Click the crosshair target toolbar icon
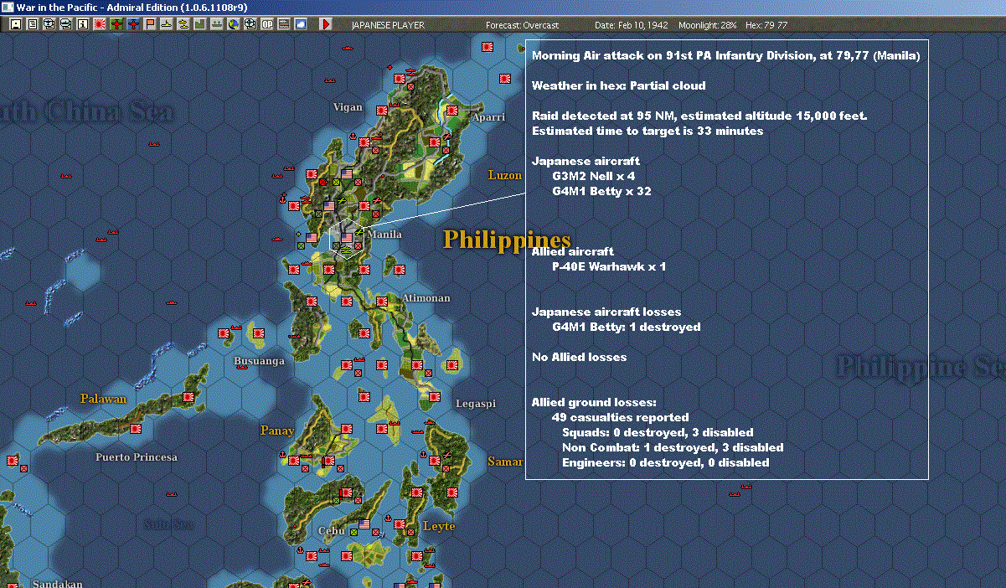Screen dimensions: 1006x588 250,24
